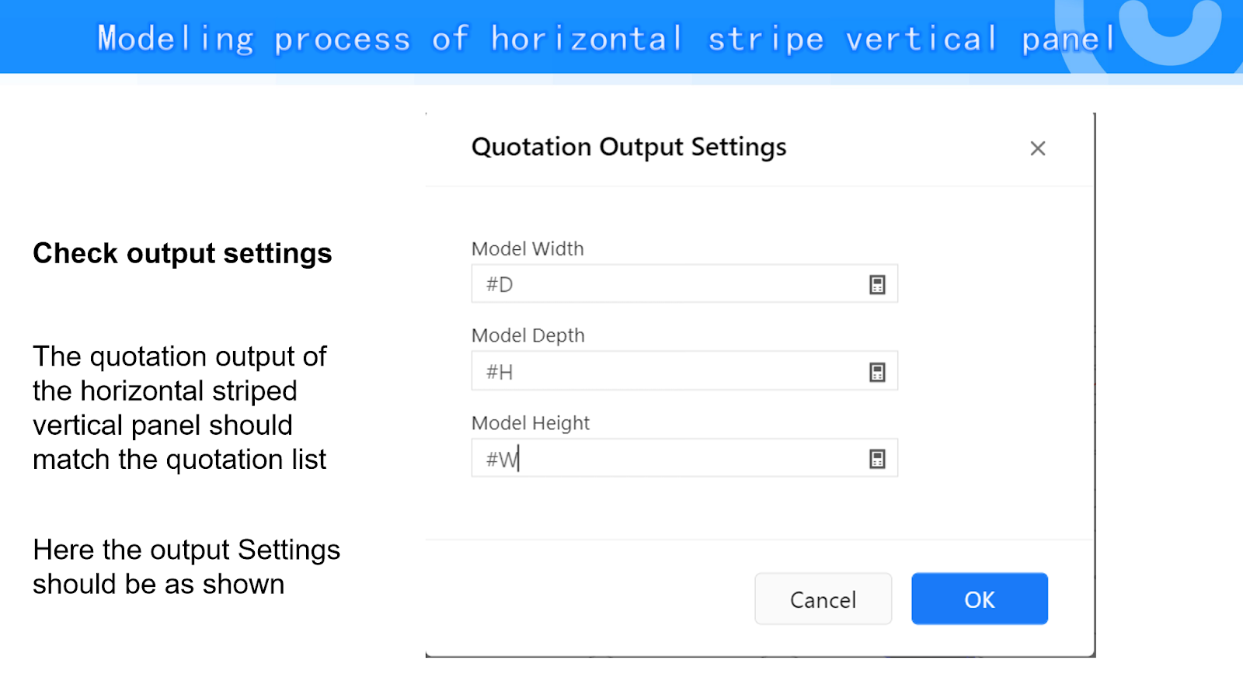
Task: Close the Quotation Output Settings dialog
Action: pyautogui.click(x=1037, y=148)
